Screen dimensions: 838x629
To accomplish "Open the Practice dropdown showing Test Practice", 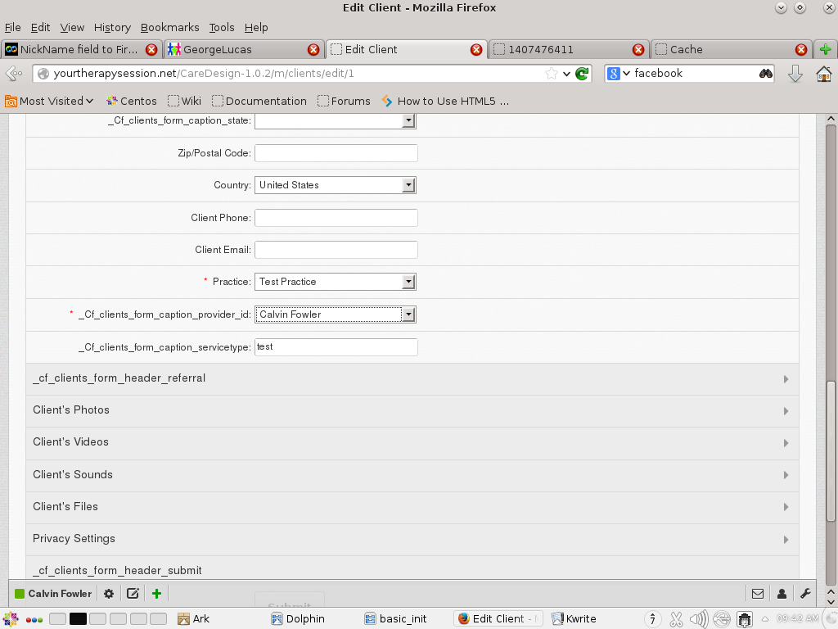I will pos(336,282).
